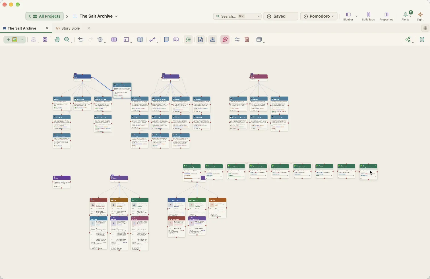The height and width of the screenshot is (279, 430).
Task: Switch to table view icon
Action: [114, 40]
